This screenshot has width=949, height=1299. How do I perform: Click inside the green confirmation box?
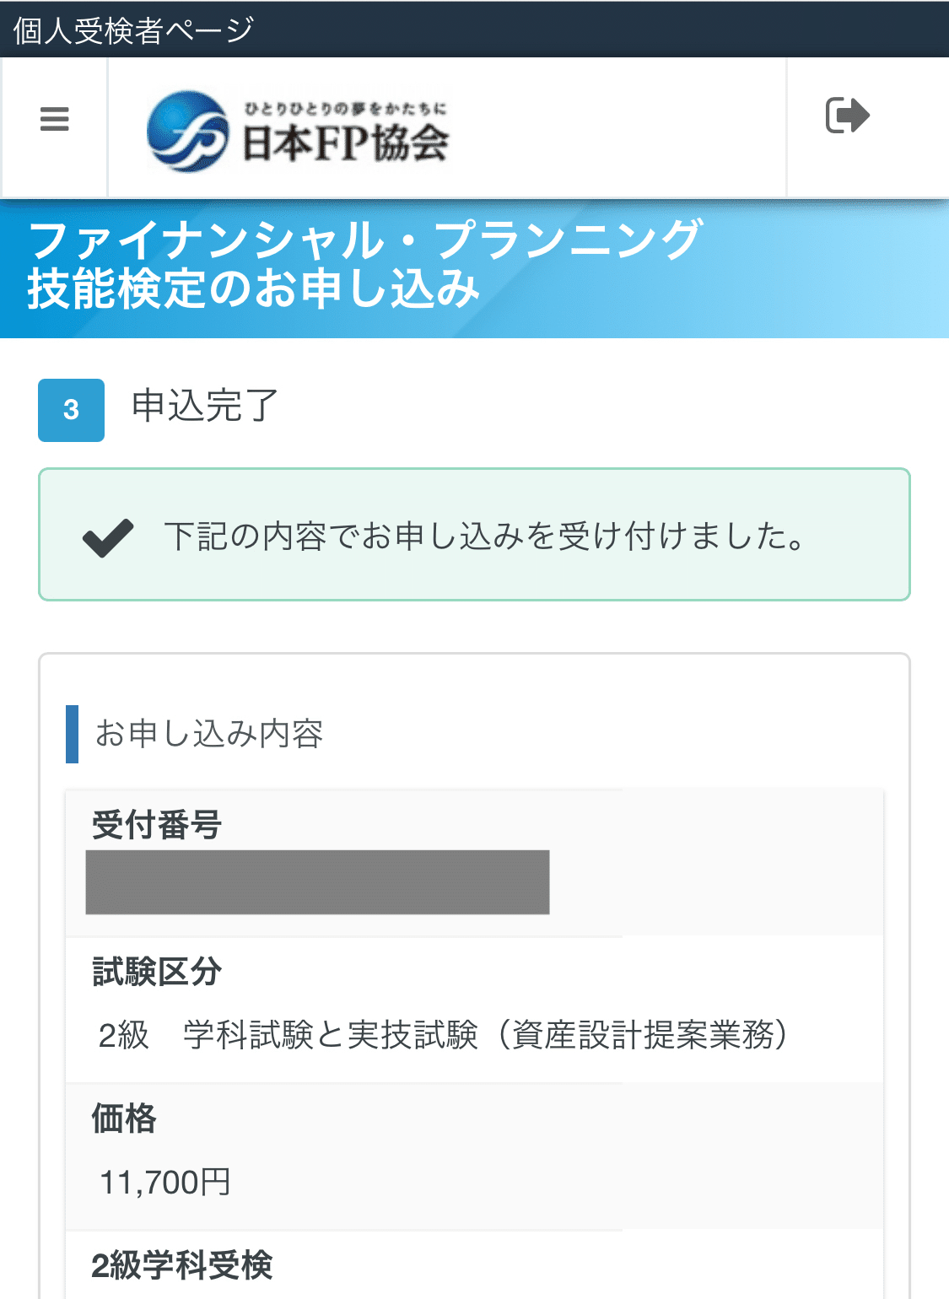[474, 532]
